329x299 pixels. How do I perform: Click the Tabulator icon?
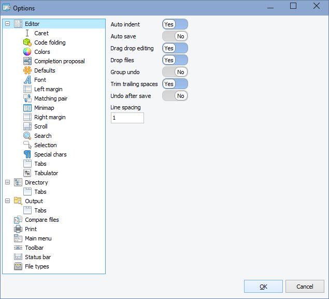coord(27,173)
